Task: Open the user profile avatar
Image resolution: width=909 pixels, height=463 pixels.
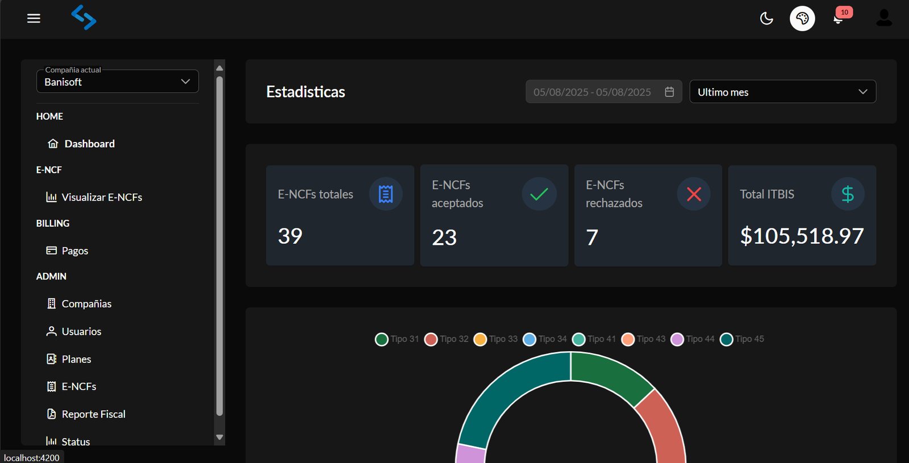Action: (x=884, y=18)
